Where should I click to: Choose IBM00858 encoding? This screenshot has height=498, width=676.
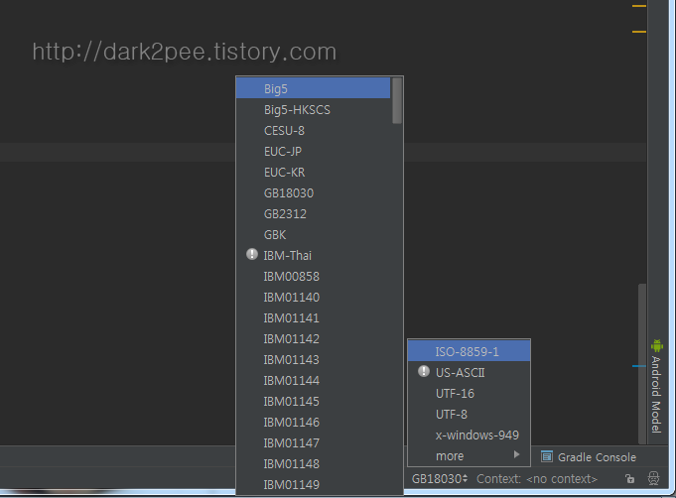click(x=313, y=276)
